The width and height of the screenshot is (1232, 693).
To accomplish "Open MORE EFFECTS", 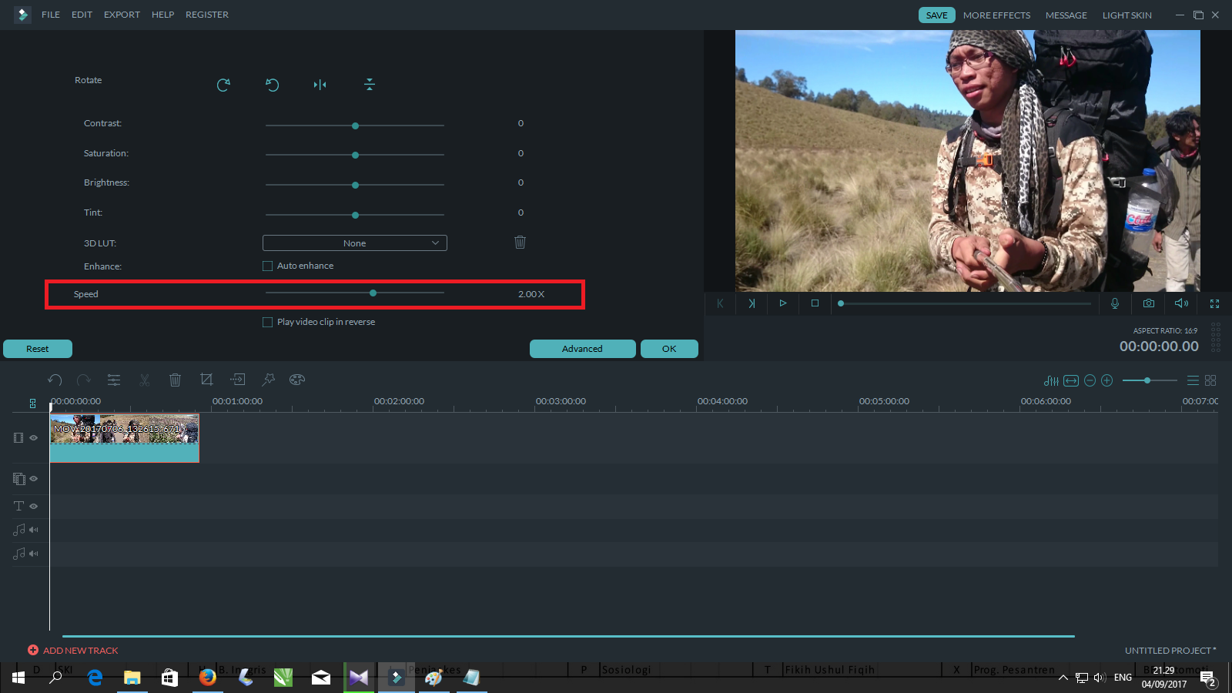I will point(997,15).
